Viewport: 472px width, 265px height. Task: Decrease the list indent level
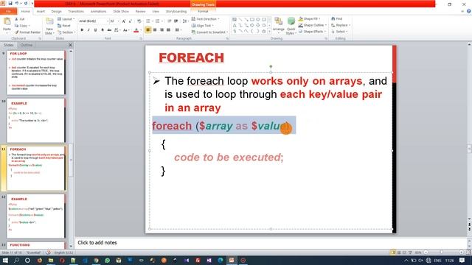(x=170, y=21)
